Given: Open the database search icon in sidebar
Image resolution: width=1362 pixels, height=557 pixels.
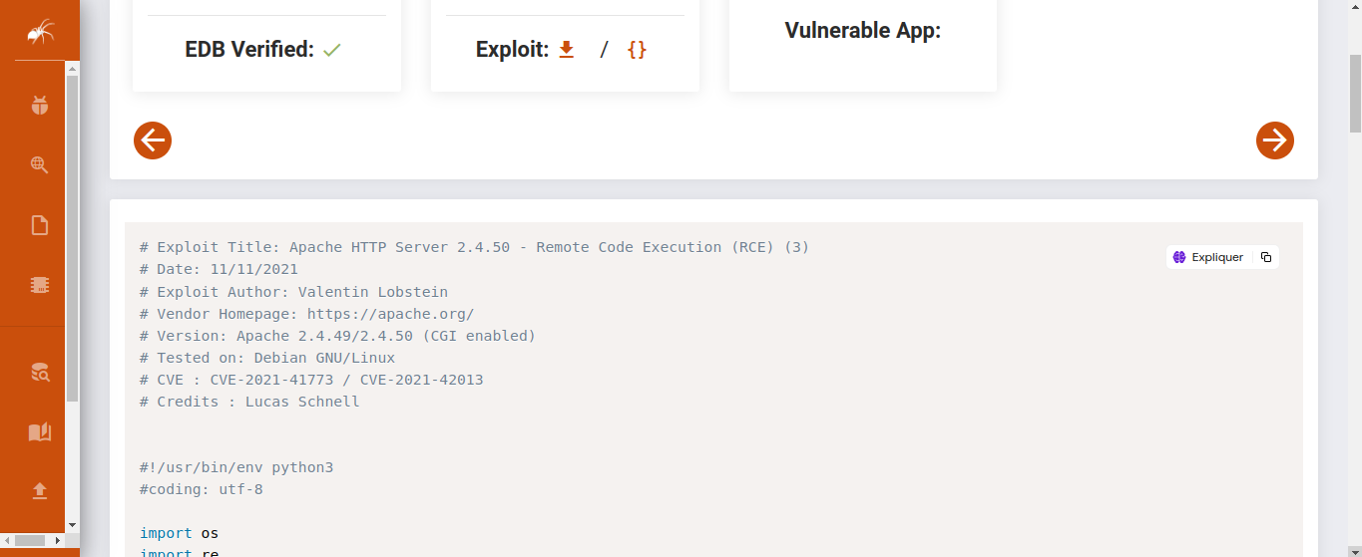Looking at the screenshot, I should point(40,373).
